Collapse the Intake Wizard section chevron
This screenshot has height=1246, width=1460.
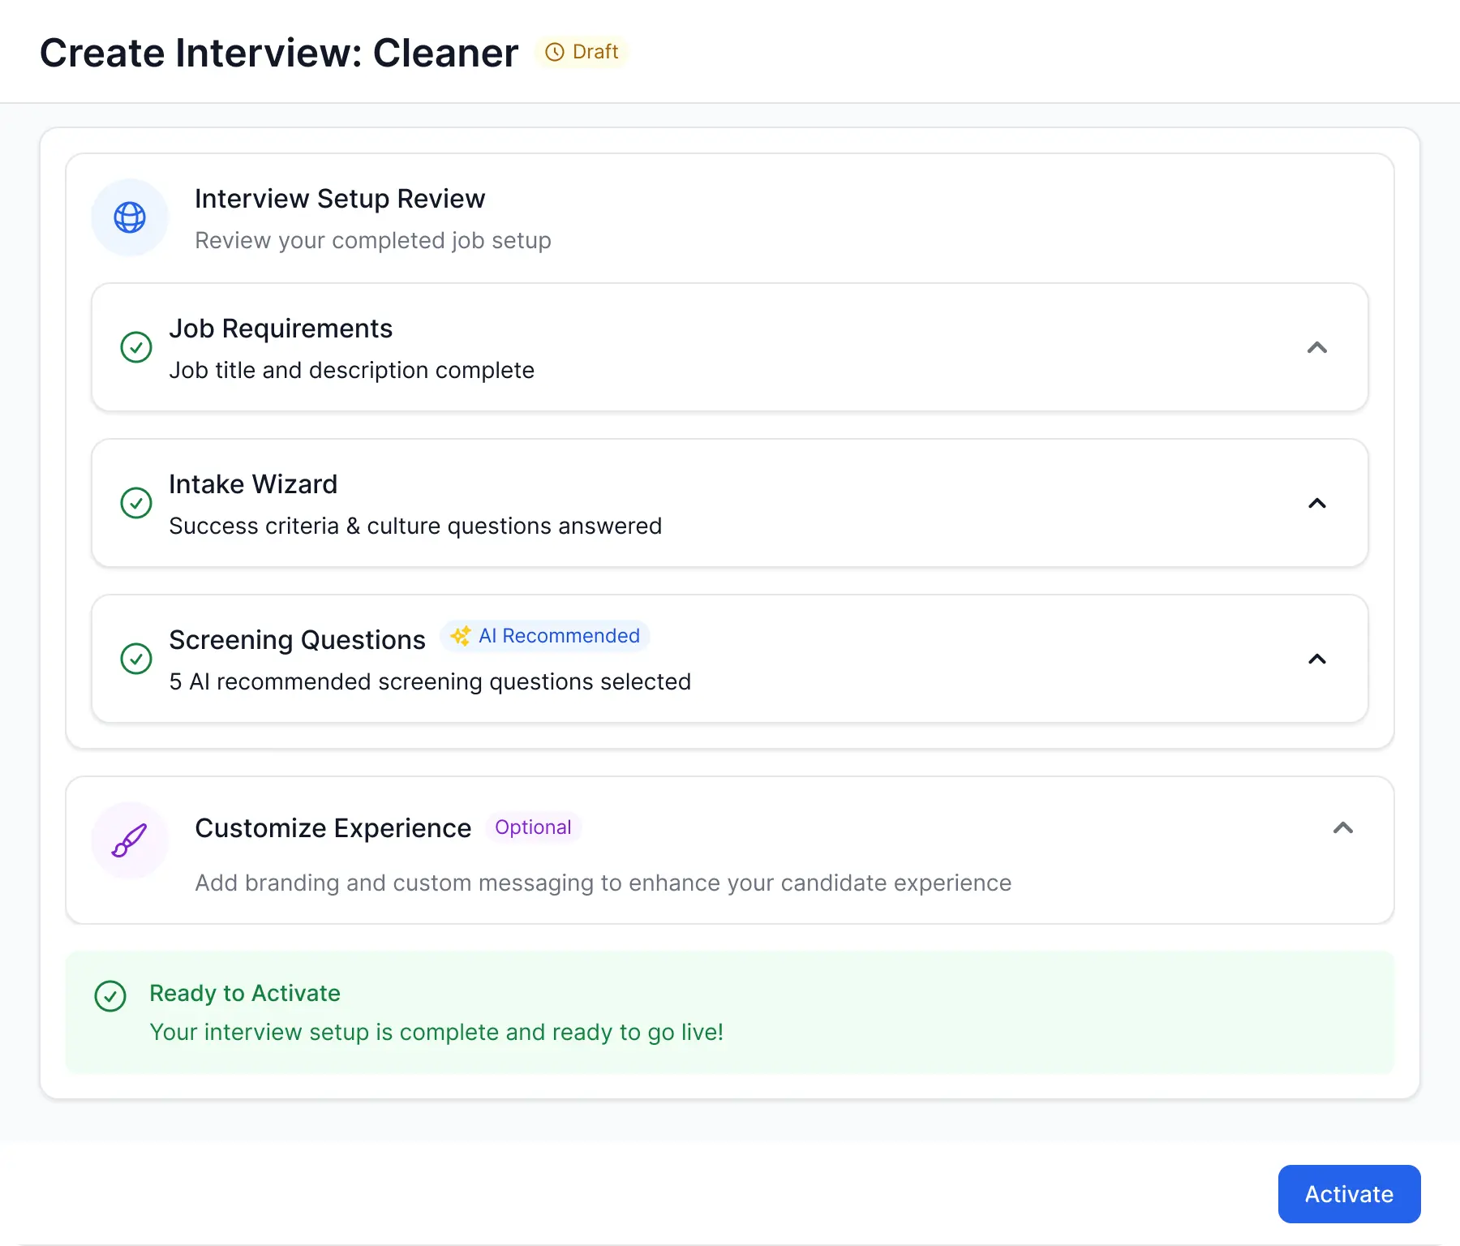(1317, 503)
